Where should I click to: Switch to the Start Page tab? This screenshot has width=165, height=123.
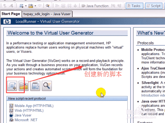[11, 14]
